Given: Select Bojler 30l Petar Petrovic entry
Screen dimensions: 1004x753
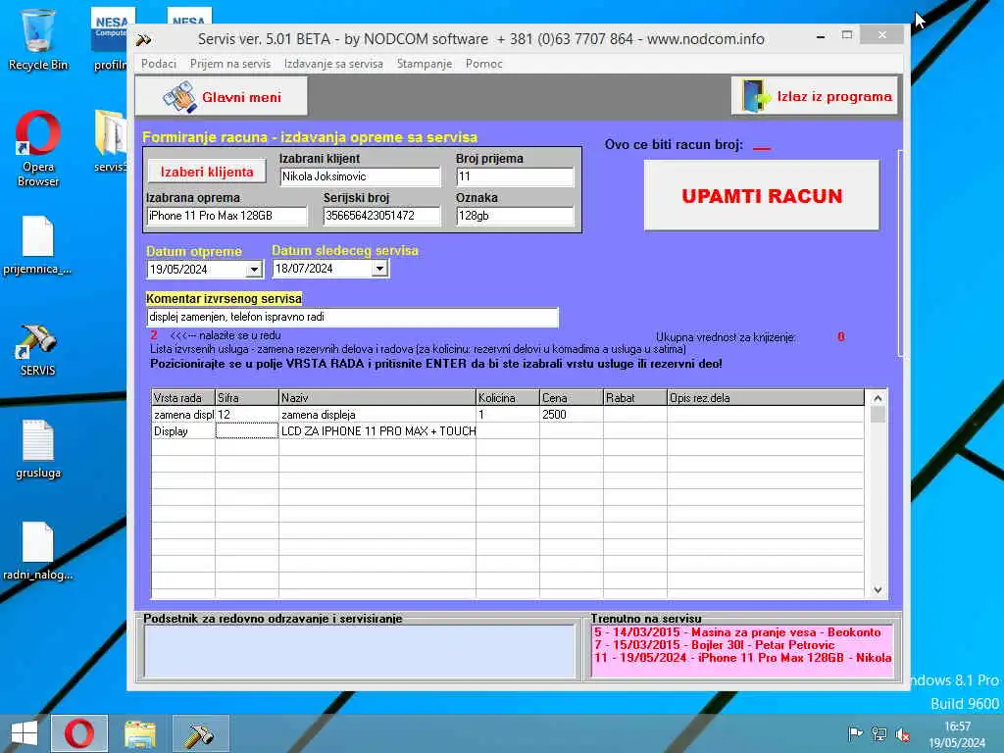Looking at the screenshot, I should [x=715, y=645].
